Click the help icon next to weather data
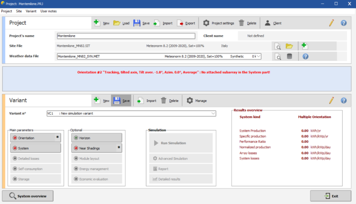The image size is (356, 204). click(305, 57)
